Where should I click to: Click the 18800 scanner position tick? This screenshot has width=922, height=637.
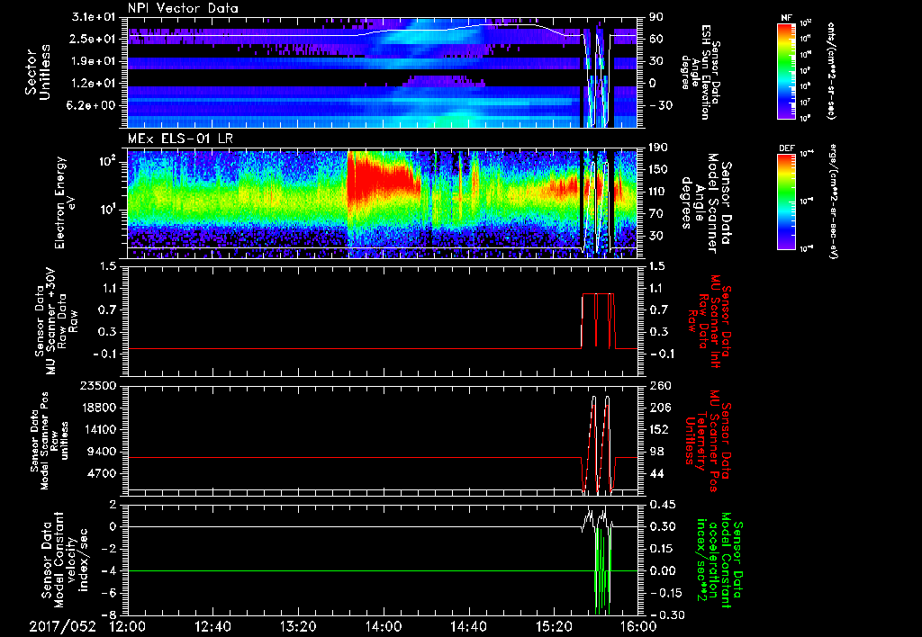[99, 408]
